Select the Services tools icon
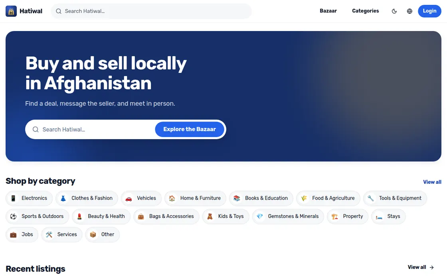 pyautogui.click(x=49, y=235)
